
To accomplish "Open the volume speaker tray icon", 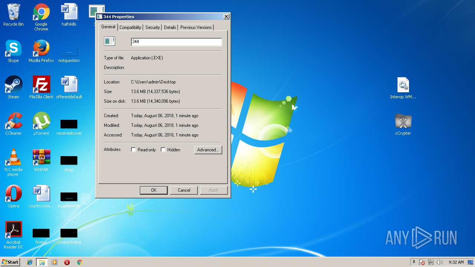I will click(440, 262).
